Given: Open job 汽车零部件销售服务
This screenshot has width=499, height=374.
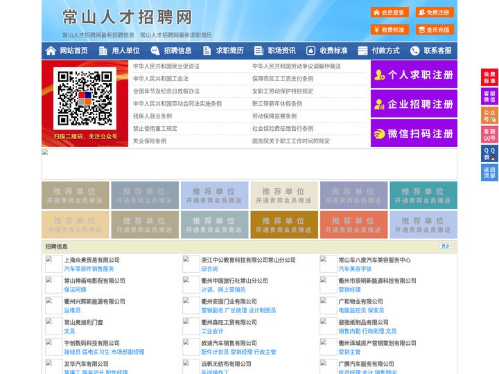Looking at the screenshot, I should pyautogui.click(x=89, y=269).
